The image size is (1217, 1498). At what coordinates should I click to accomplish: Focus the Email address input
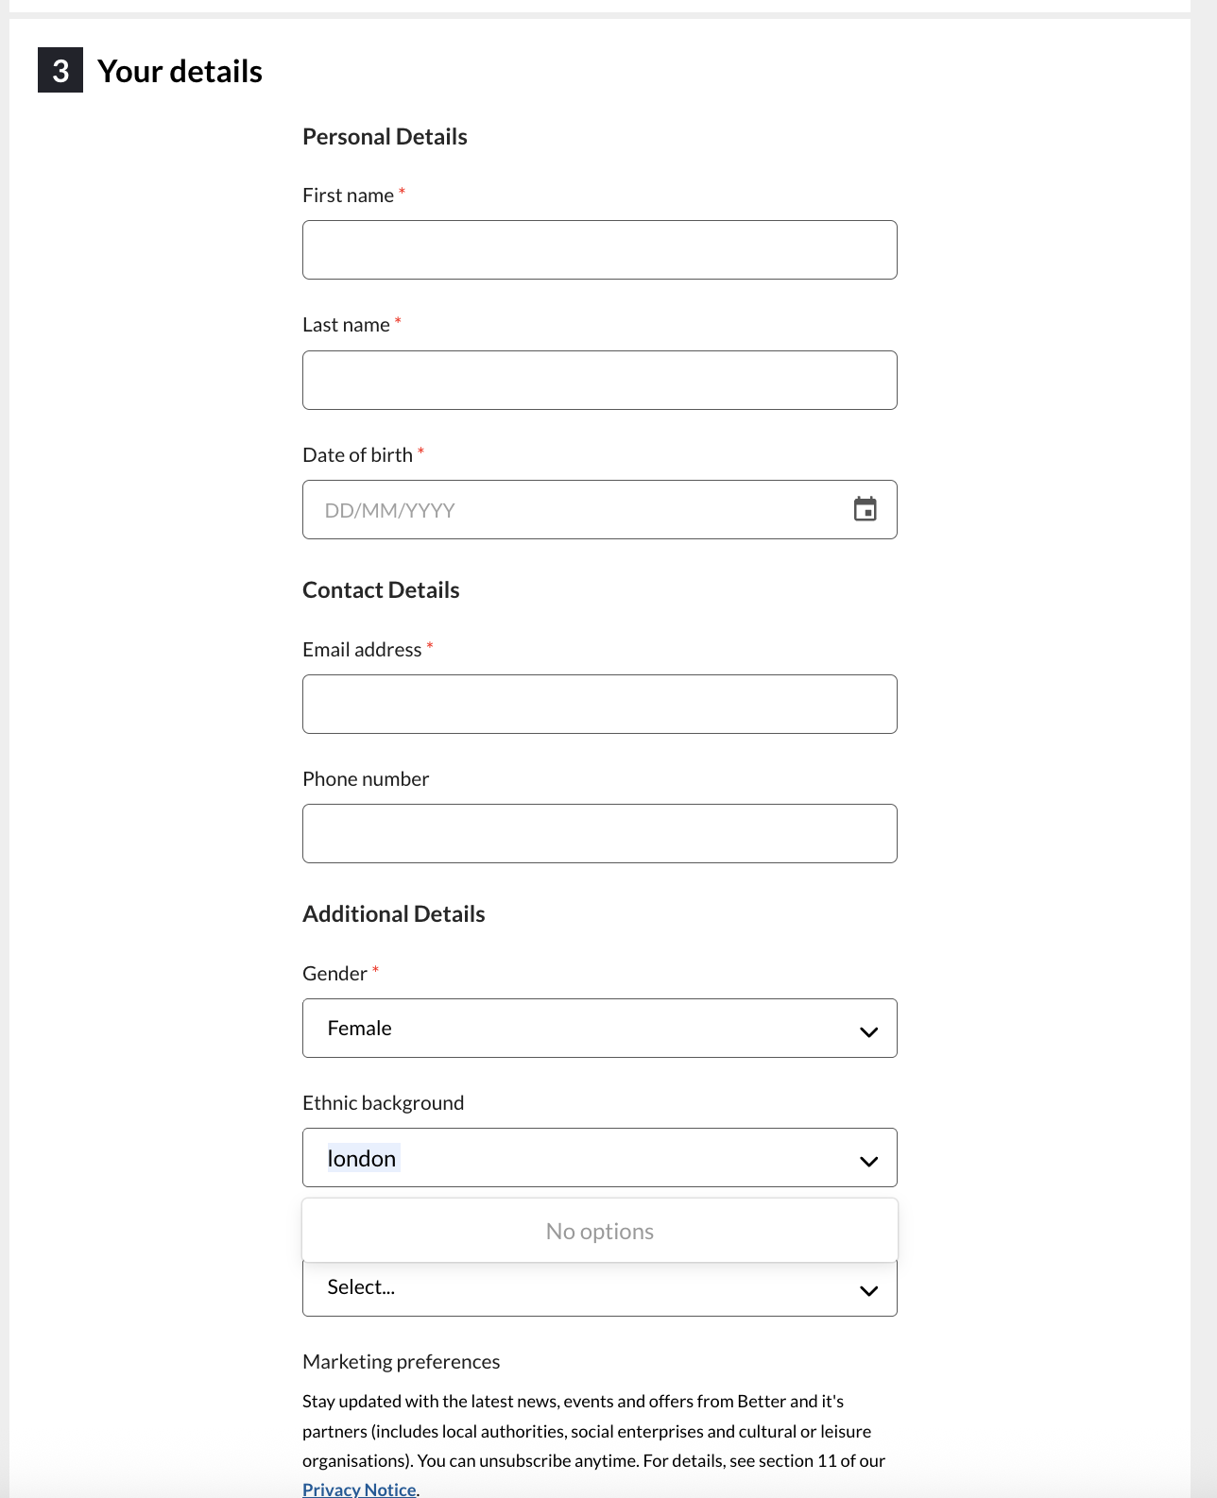[599, 704]
